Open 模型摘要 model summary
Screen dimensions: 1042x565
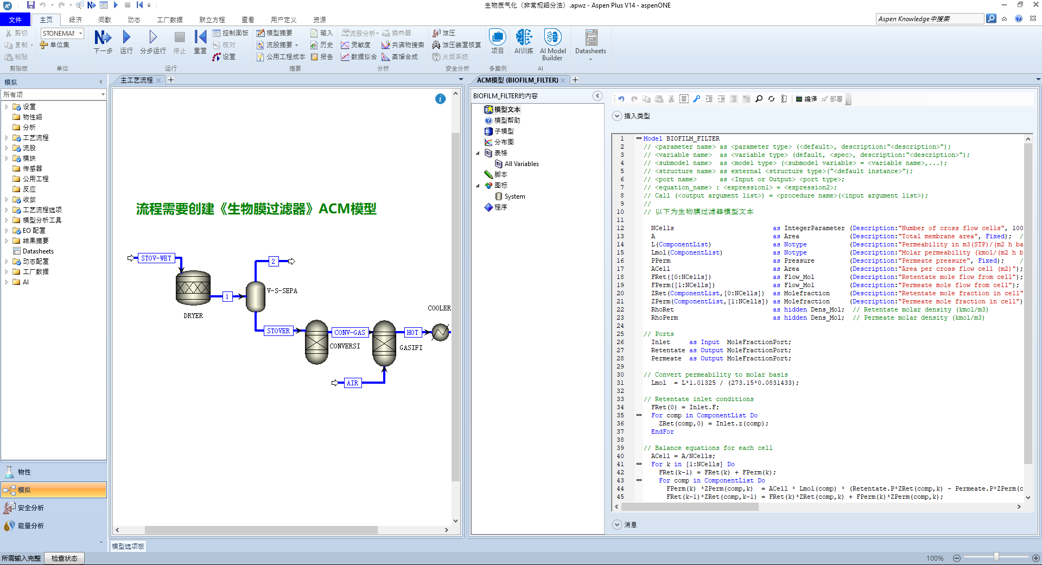(274, 33)
